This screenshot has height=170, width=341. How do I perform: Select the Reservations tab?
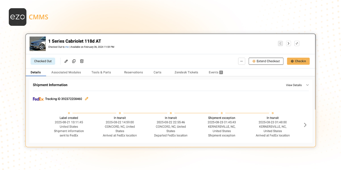[133, 72]
